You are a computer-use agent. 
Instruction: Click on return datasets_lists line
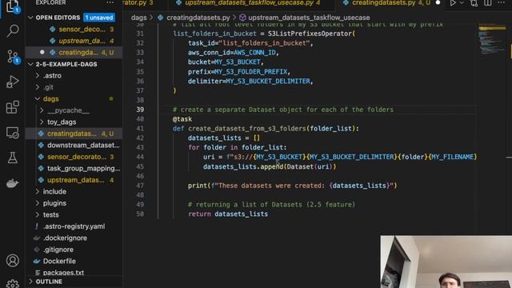click(x=228, y=214)
